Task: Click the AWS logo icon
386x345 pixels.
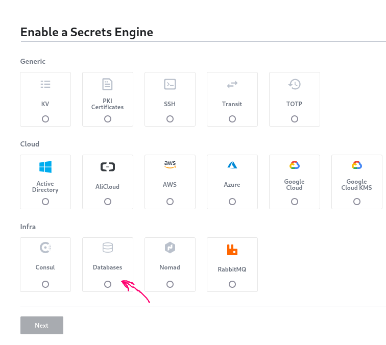Action: [x=170, y=164]
